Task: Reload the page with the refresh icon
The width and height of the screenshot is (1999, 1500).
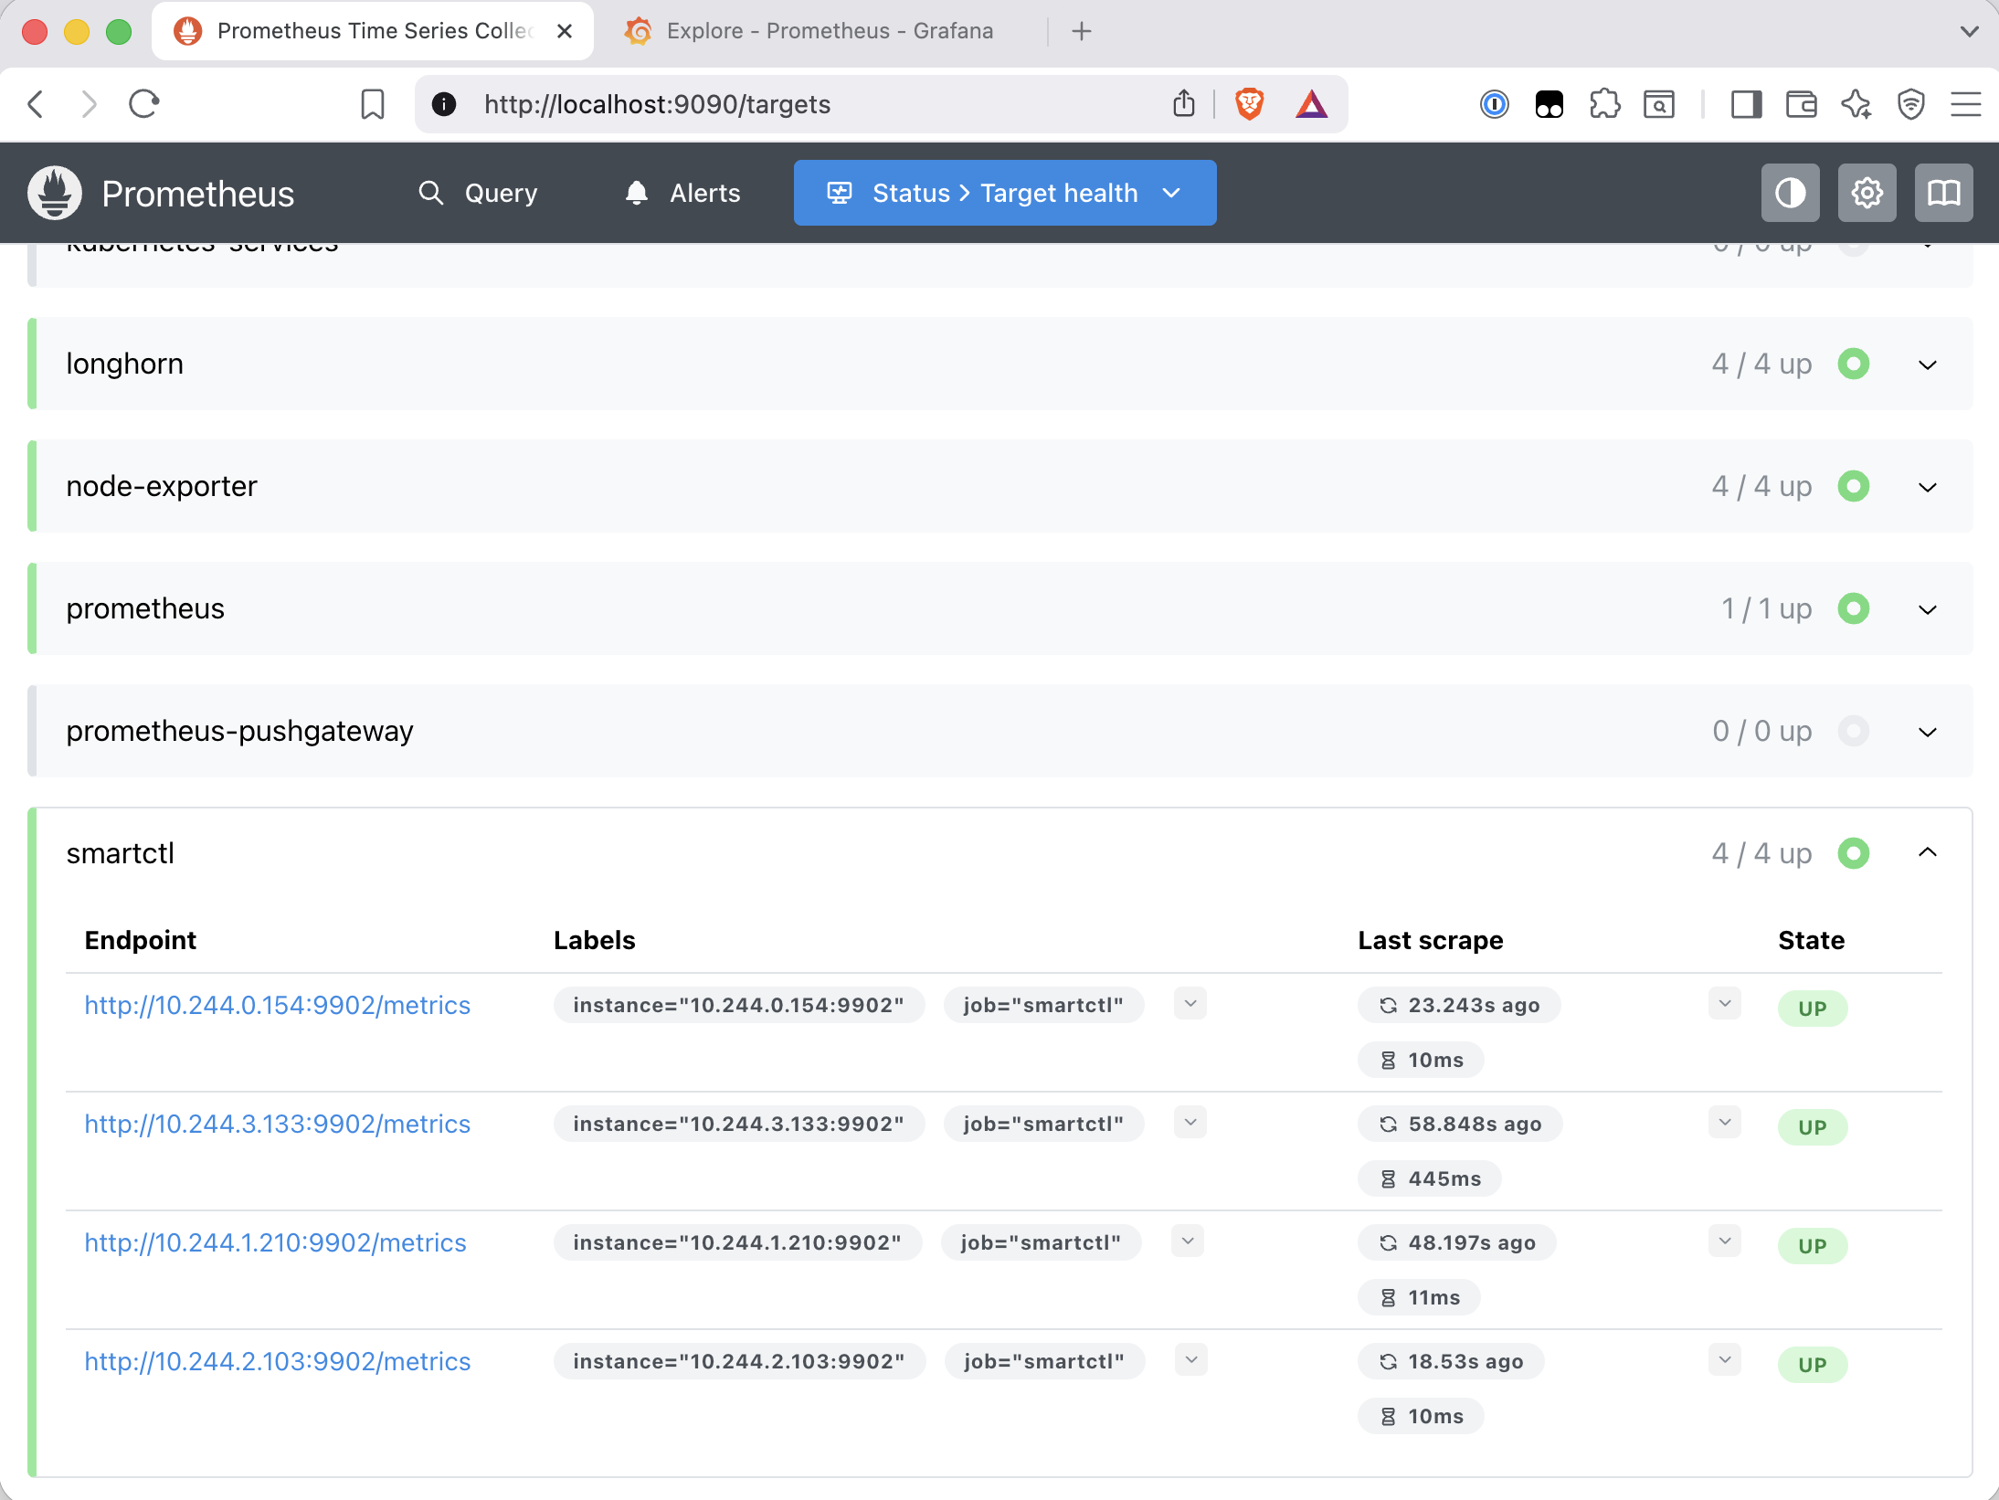Action: [144, 104]
